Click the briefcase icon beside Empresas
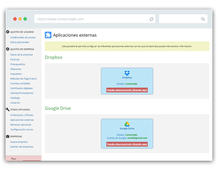Viewport: 218px width, 171px height. click(x=8, y=136)
